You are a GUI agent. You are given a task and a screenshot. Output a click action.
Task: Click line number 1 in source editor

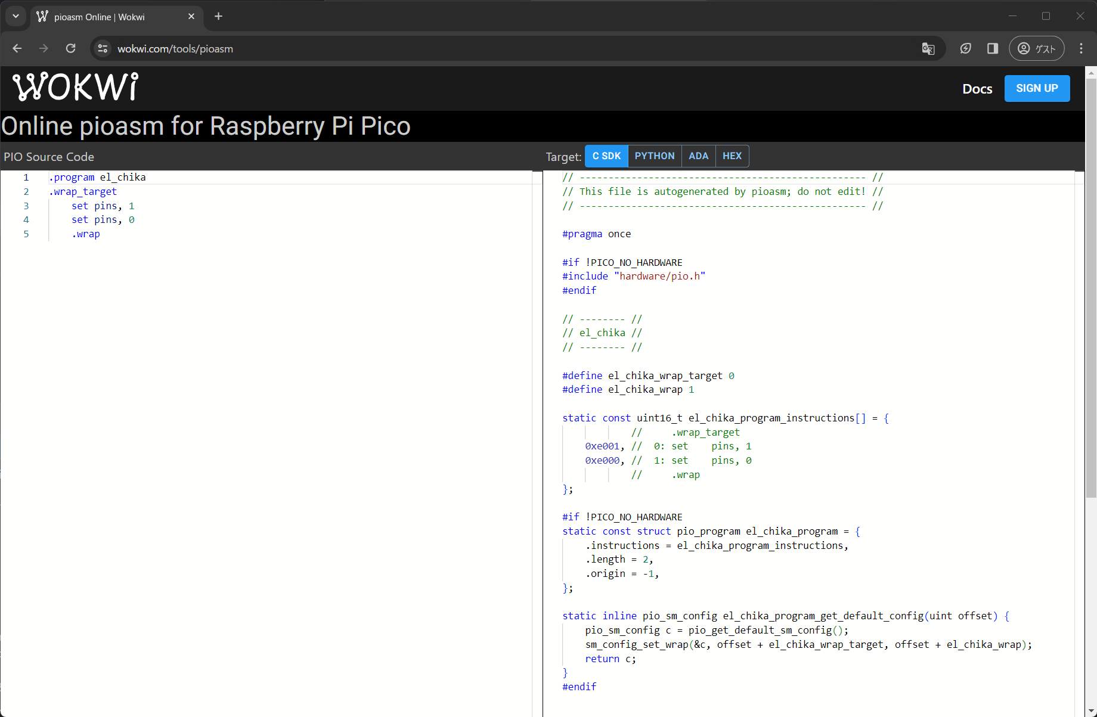pos(26,177)
